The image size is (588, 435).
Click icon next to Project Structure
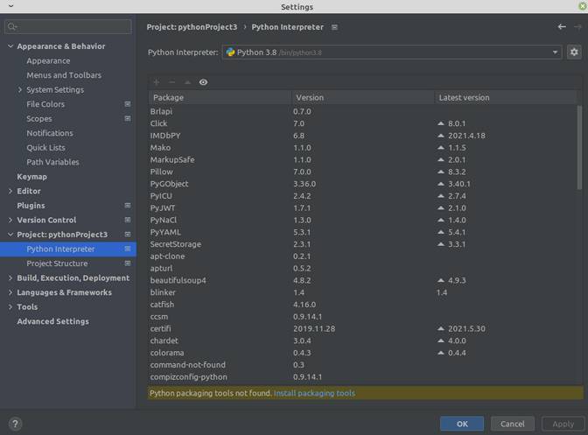tap(128, 263)
